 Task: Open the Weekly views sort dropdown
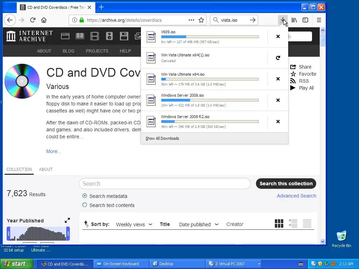pyautogui.click(x=134, y=225)
